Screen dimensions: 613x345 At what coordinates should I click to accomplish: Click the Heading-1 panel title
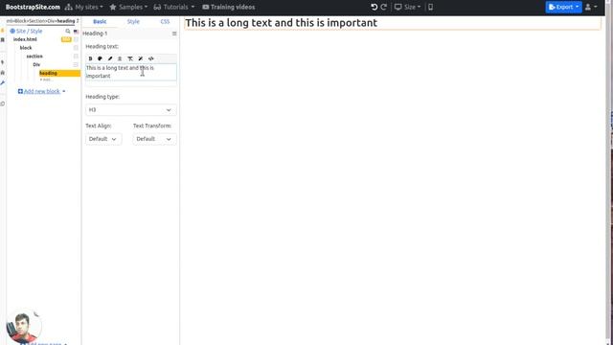(x=95, y=34)
